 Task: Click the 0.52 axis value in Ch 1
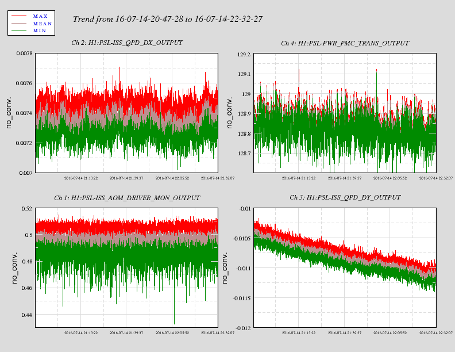click(27, 209)
